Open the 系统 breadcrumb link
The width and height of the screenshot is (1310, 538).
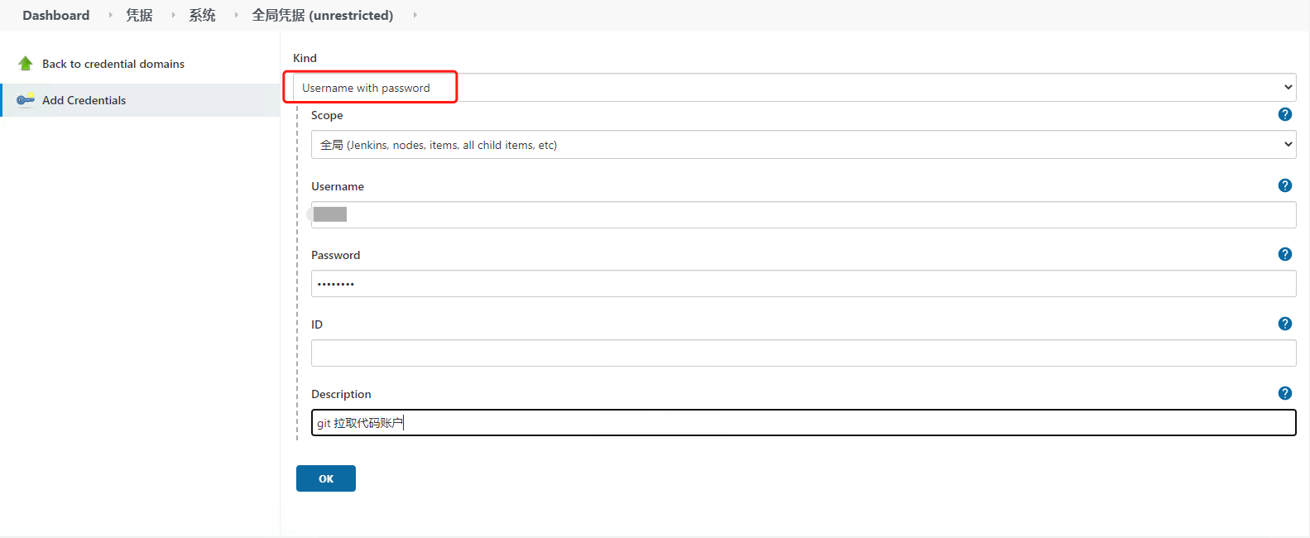(x=202, y=15)
